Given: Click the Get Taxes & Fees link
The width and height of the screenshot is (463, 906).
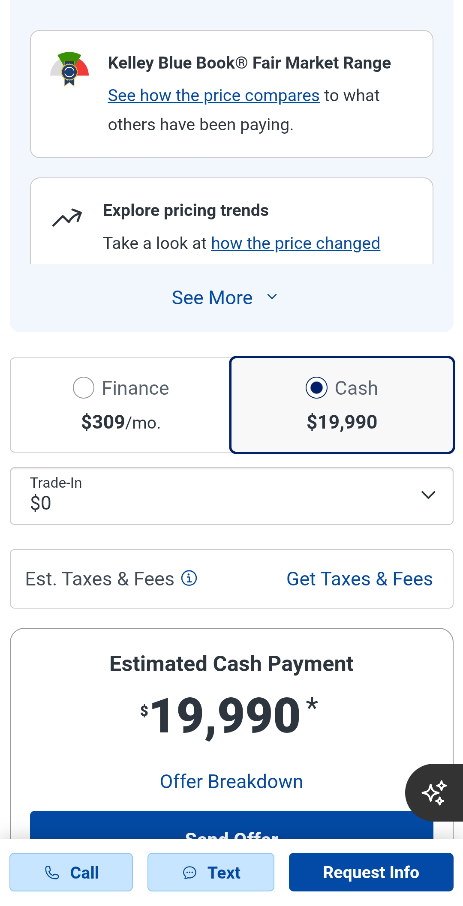Looking at the screenshot, I should [x=359, y=579].
